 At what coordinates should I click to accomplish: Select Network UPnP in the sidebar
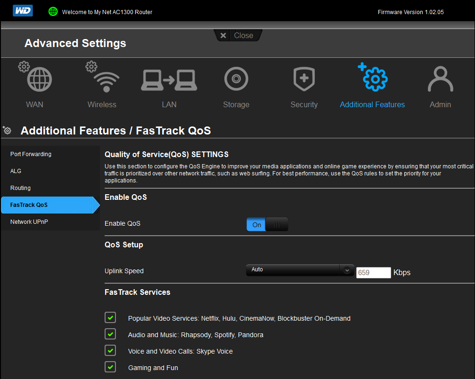(50, 222)
